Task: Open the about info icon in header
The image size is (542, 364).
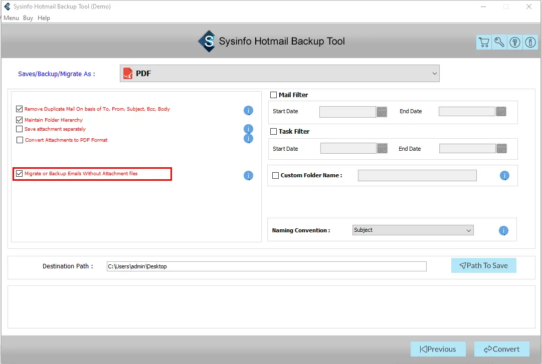Action: click(530, 43)
